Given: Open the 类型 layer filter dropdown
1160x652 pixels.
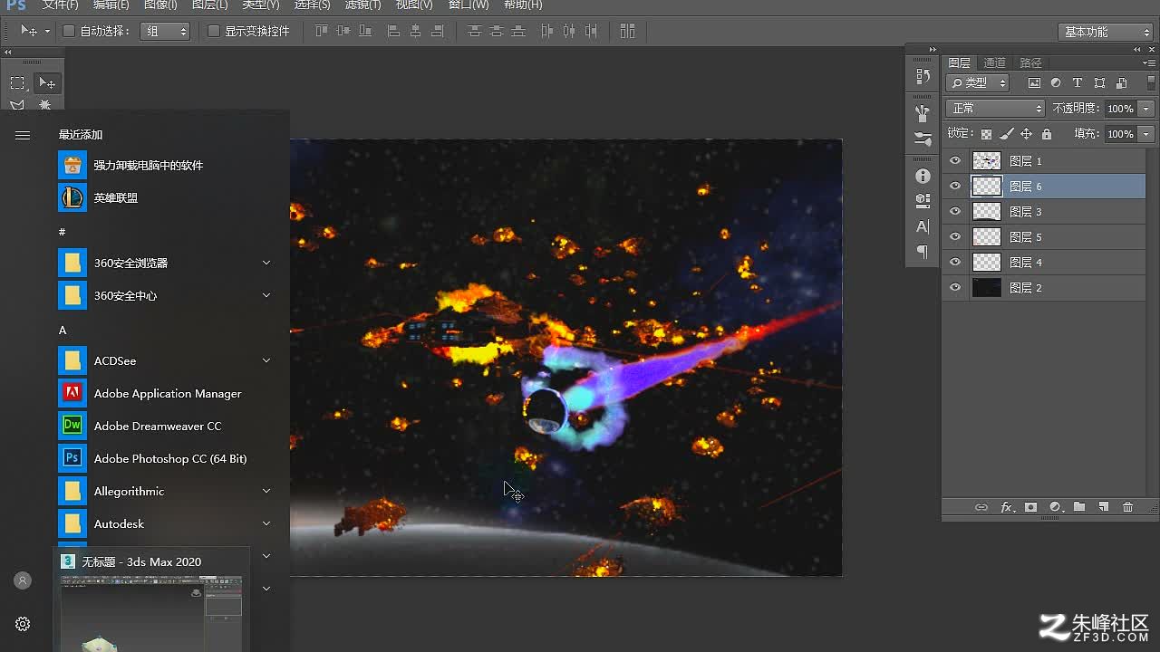Looking at the screenshot, I should click(x=978, y=82).
